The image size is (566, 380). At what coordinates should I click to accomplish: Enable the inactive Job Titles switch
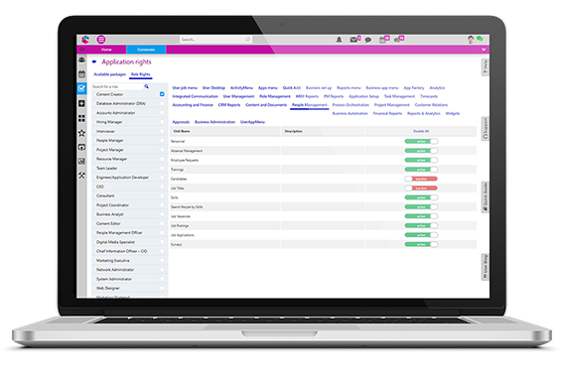coord(421,189)
